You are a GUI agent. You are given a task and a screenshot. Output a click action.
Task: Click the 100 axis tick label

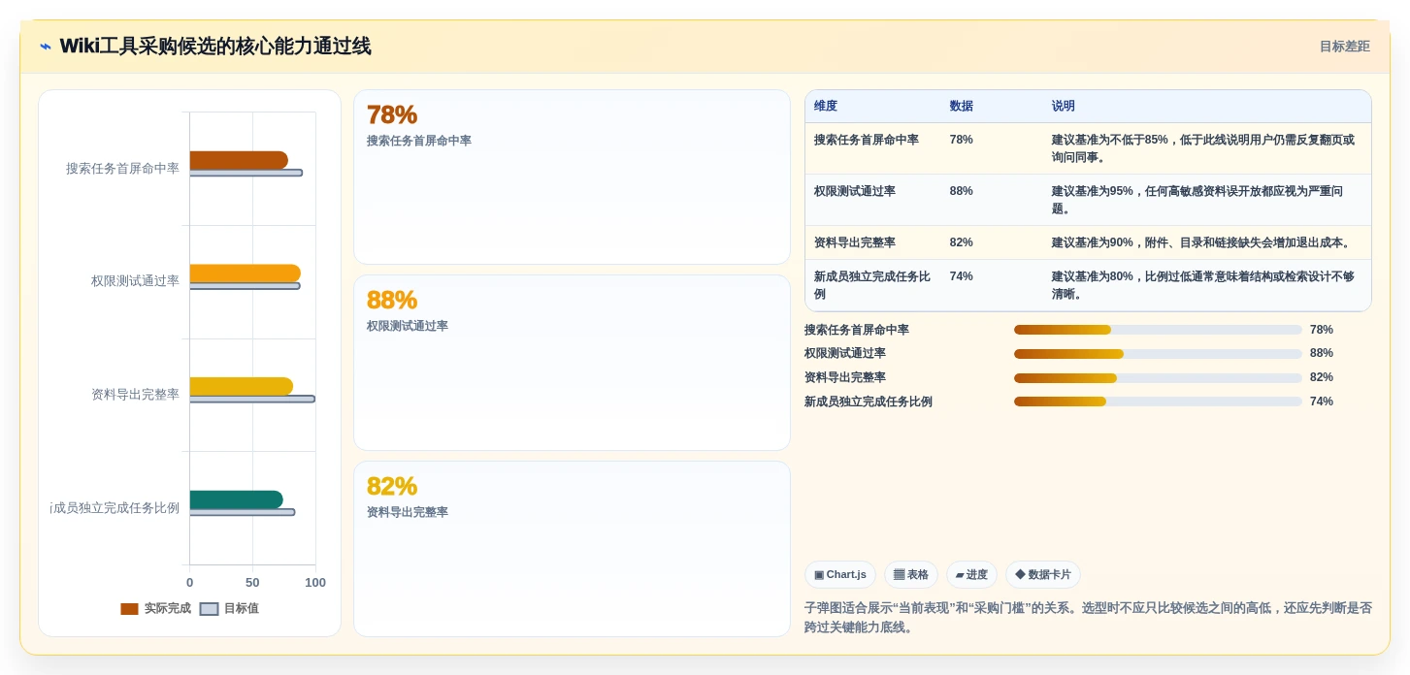[315, 583]
